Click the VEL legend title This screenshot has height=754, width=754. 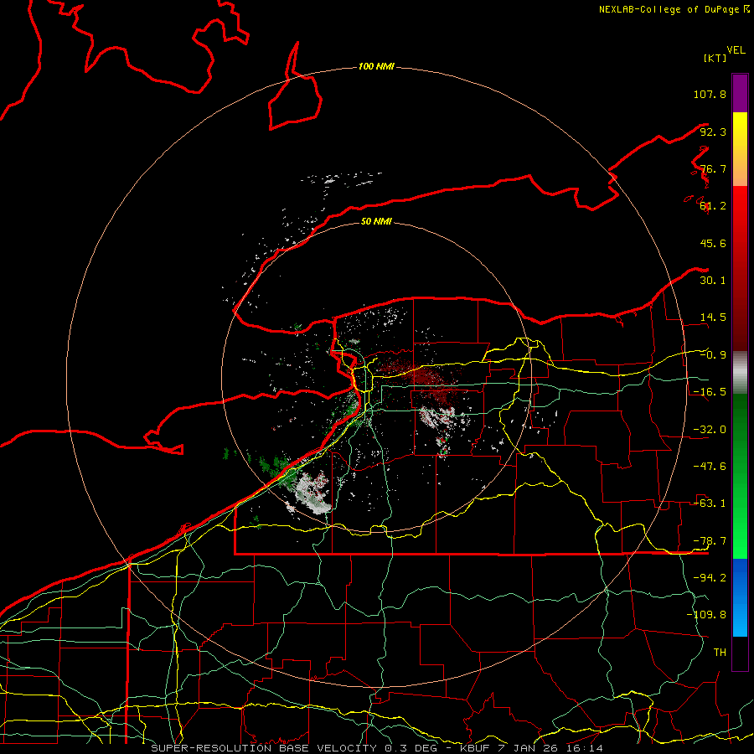[x=736, y=50]
